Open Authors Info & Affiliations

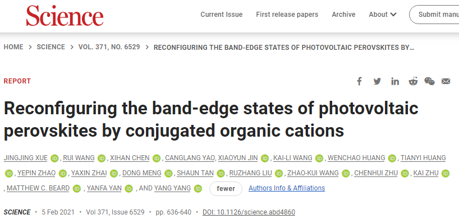[x=287, y=188]
